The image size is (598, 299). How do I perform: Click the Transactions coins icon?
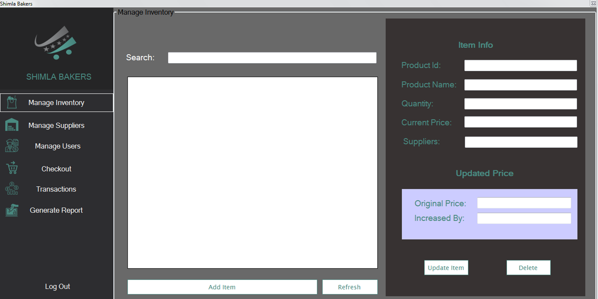pos(12,188)
